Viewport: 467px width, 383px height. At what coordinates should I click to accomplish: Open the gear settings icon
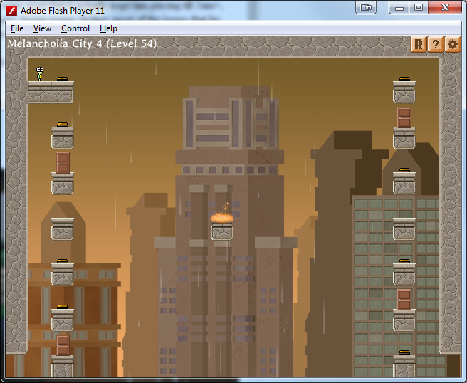tap(453, 44)
